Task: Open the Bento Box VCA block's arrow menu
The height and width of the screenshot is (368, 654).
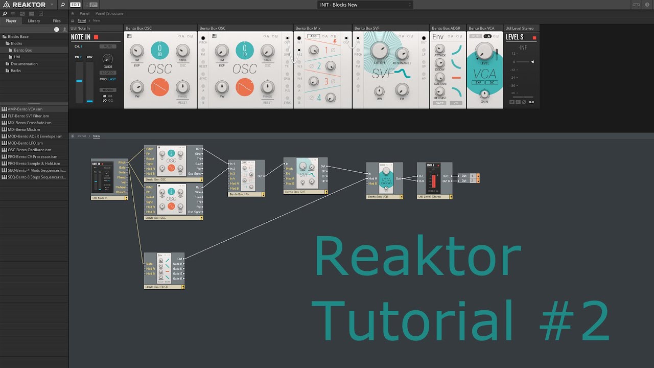Action: (x=401, y=196)
